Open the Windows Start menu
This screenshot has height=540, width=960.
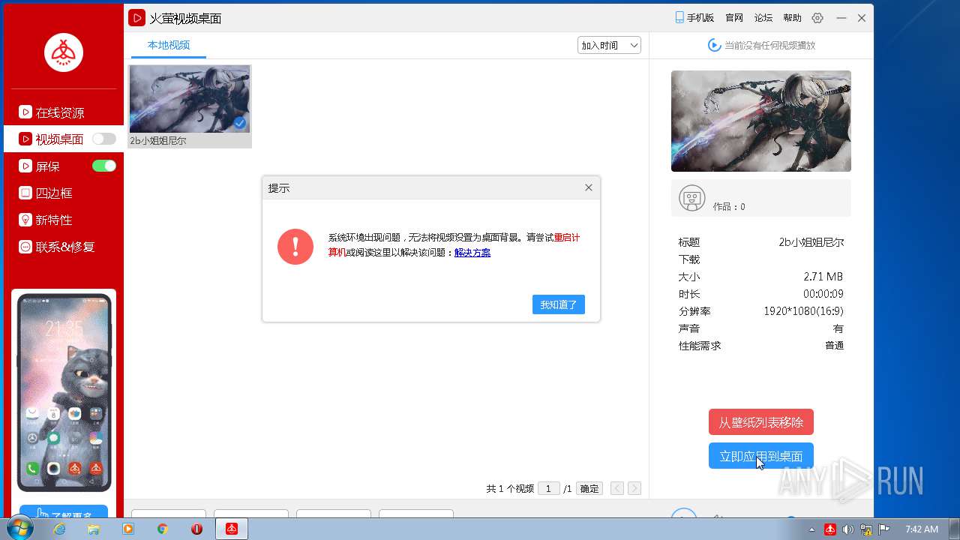tap(19, 529)
